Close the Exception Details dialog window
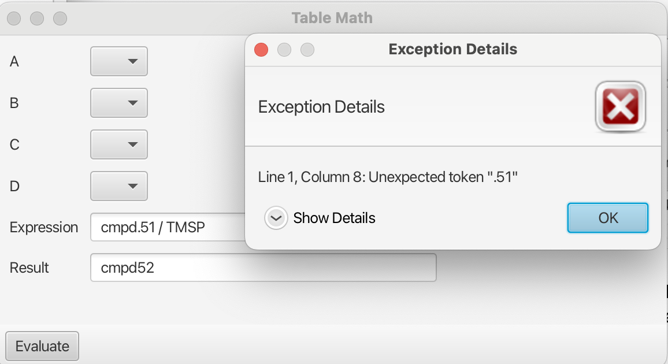 (x=261, y=50)
